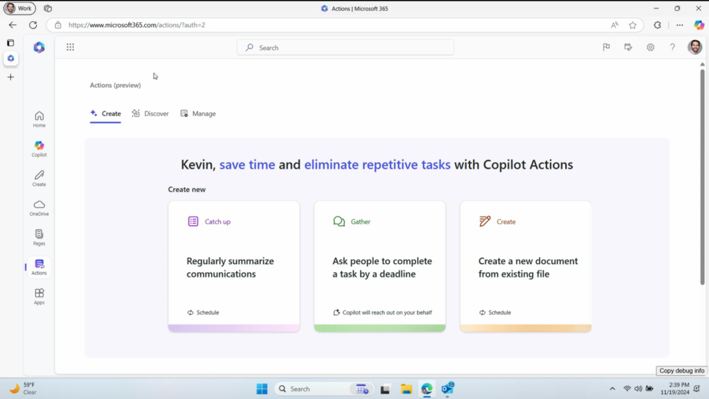Select the Actions sidebar item
Viewport: 709px width, 399px height.
click(x=39, y=267)
